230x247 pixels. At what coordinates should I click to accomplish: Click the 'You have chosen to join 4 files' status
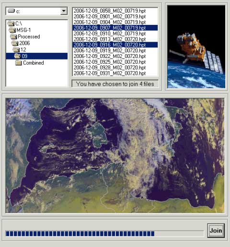point(115,84)
